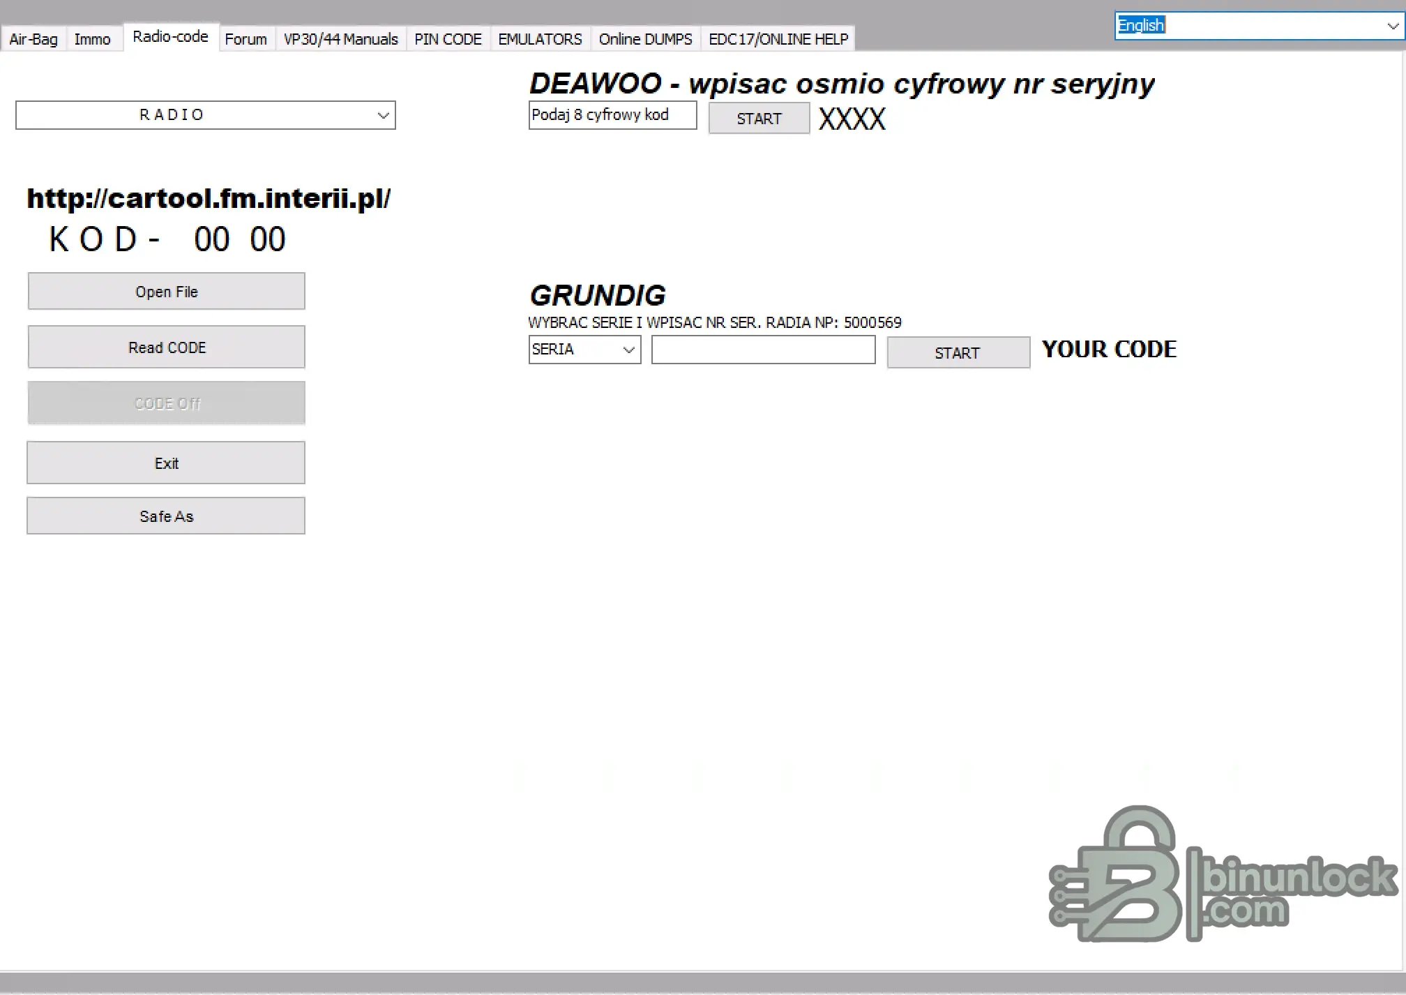Viewport: 1406px width, 995px height.
Task: Expand the English language dropdown
Action: click(1259, 26)
